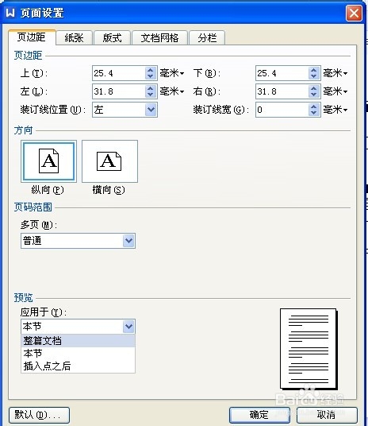Switch to the 文档网格 tab

(159, 38)
